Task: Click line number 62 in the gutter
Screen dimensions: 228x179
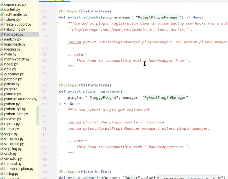Action: (45, 61)
